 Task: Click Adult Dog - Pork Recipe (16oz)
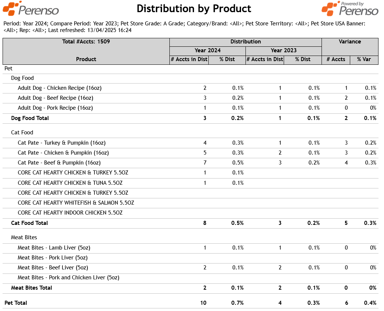tap(55, 108)
